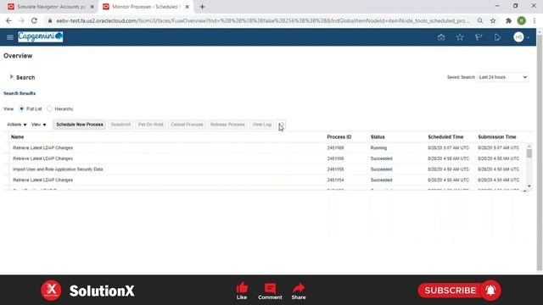Reload the page with the refresh icon
Image resolution: width=543 pixels, height=305 pixels.
pyautogui.click(x=34, y=20)
